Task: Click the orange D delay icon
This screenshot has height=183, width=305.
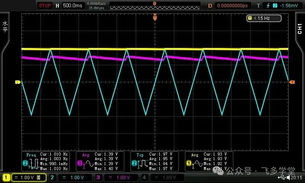Action: point(210,6)
